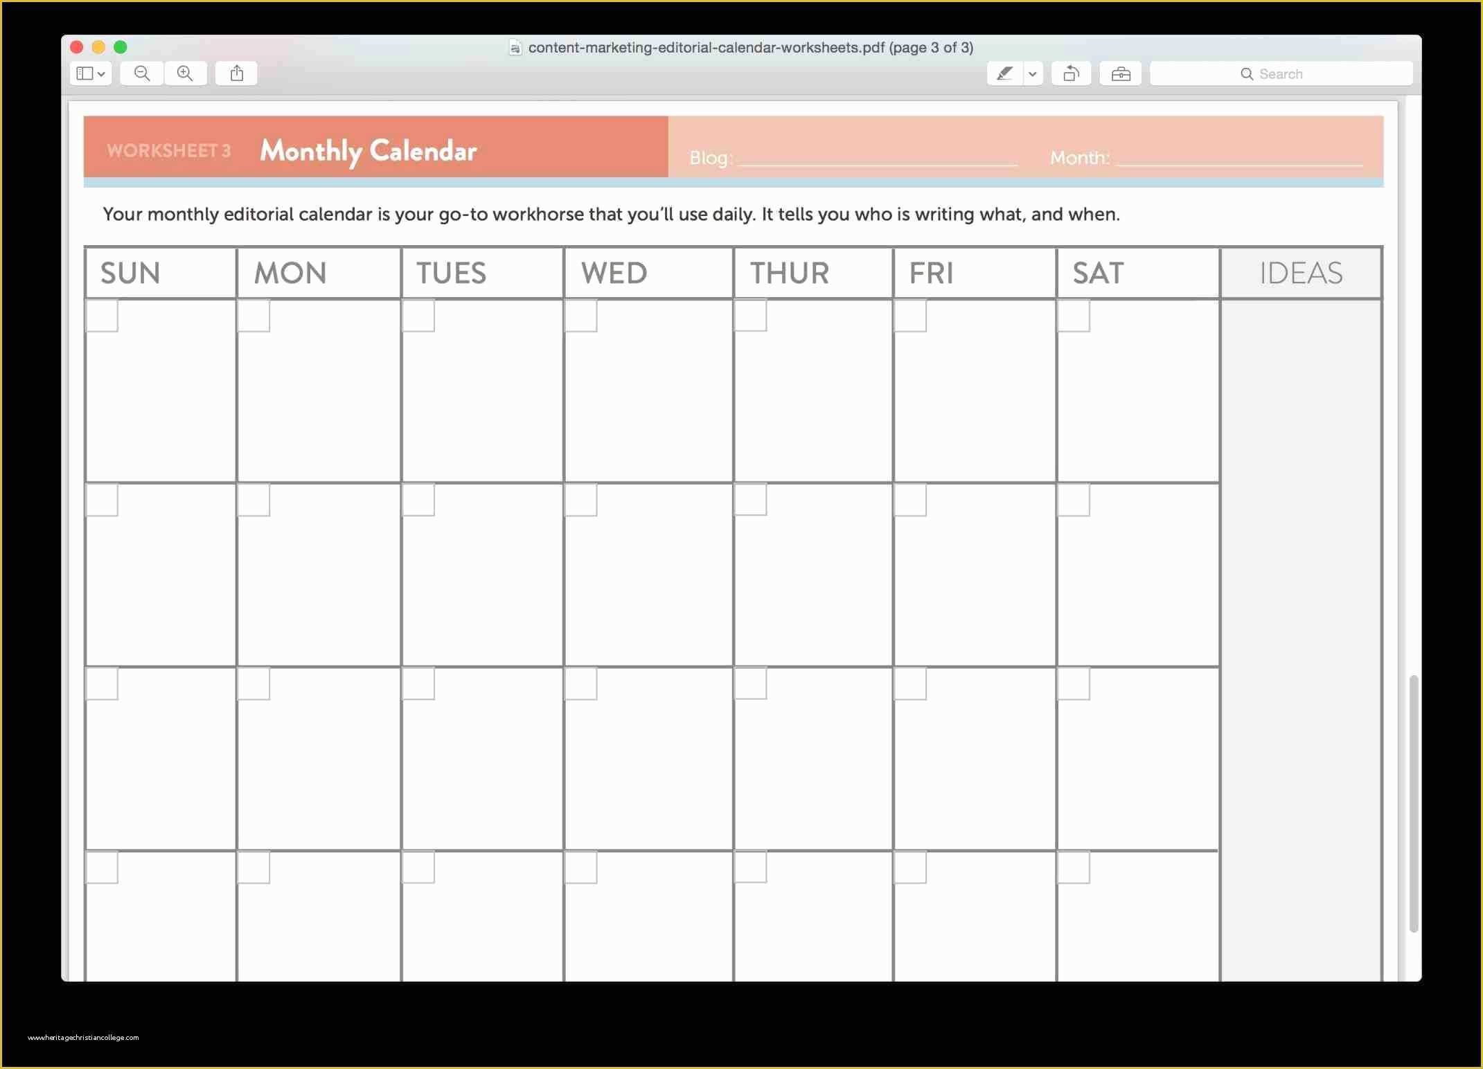Click the zoom in magnifier icon
The image size is (1483, 1069).
point(184,73)
